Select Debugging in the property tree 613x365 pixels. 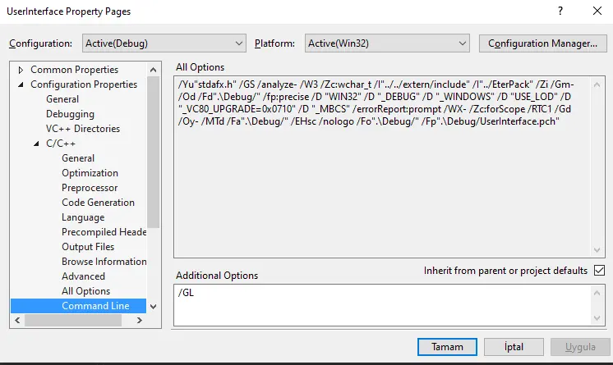coord(70,114)
